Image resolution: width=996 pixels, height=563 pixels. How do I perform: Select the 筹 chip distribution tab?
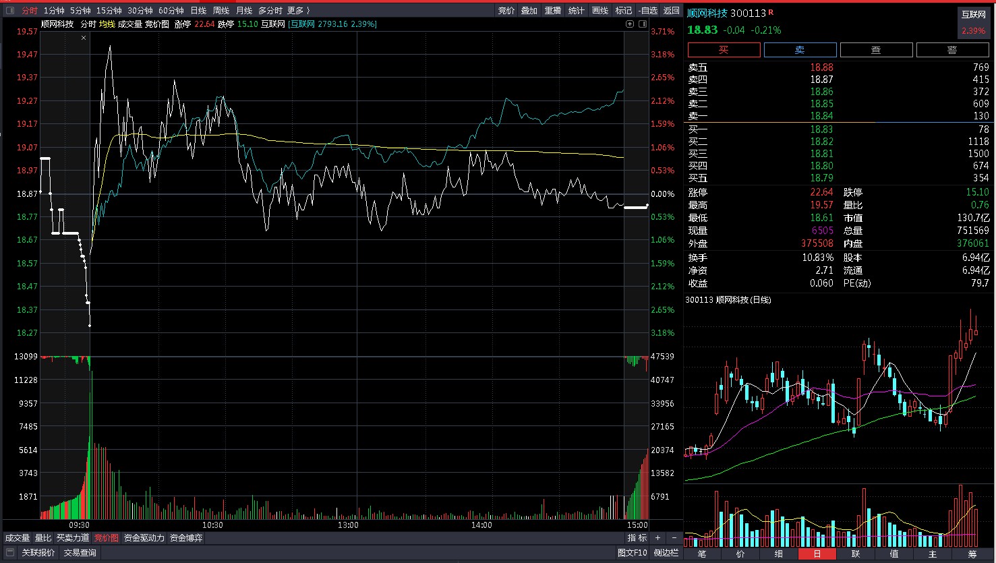click(x=972, y=554)
